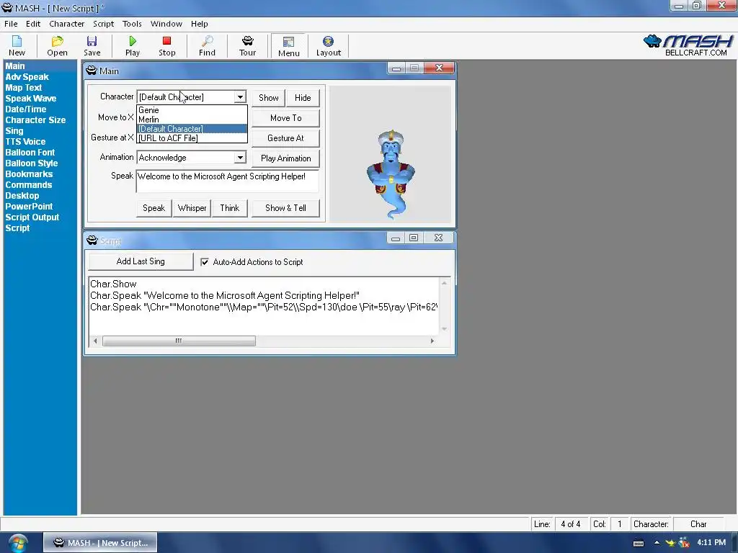This screenshot has width=738, height=553.
Task: Click the Play Animation button
Action: [285, 158]
